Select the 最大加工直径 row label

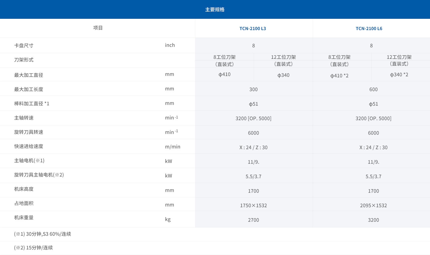tap(29, 75)
